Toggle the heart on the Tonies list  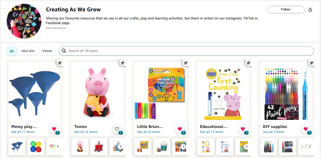click(x=117, y=129)
